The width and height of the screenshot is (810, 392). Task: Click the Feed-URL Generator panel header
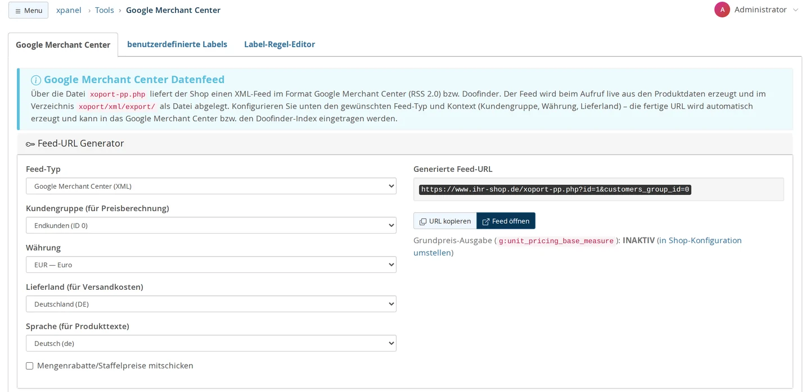click(405, 144)
